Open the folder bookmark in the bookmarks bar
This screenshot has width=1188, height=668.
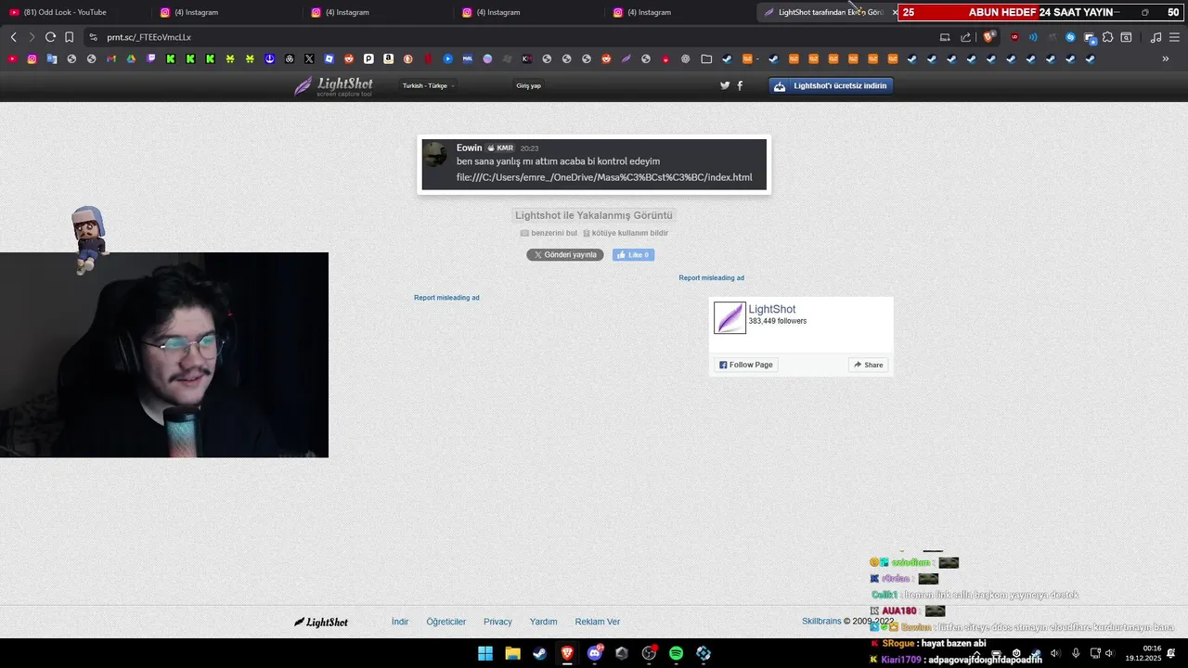click(706, 58)
